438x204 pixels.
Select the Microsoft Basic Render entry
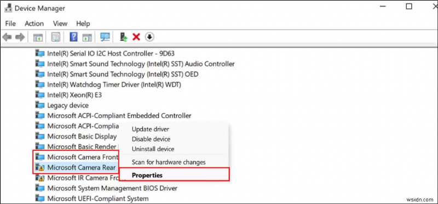(82, 147)
